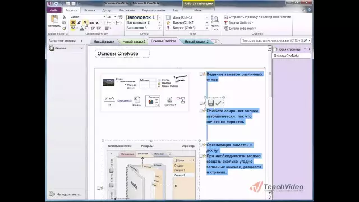This screenshot has height=202, width=359.
Task: Click the text highlight color icon
Action: [73, 29]
